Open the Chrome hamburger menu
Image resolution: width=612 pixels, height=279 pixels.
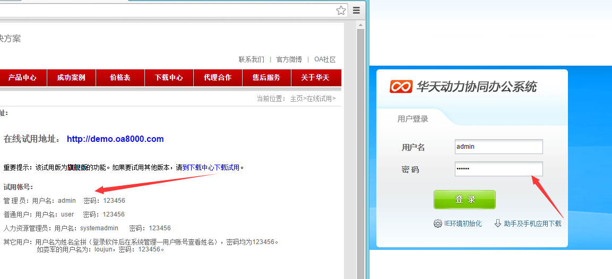356,11
